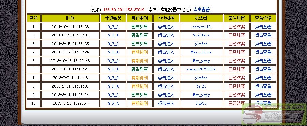Click the 执法者 column header
The width and height of the screenshot is (307, 126).
(x=201, y=18)
